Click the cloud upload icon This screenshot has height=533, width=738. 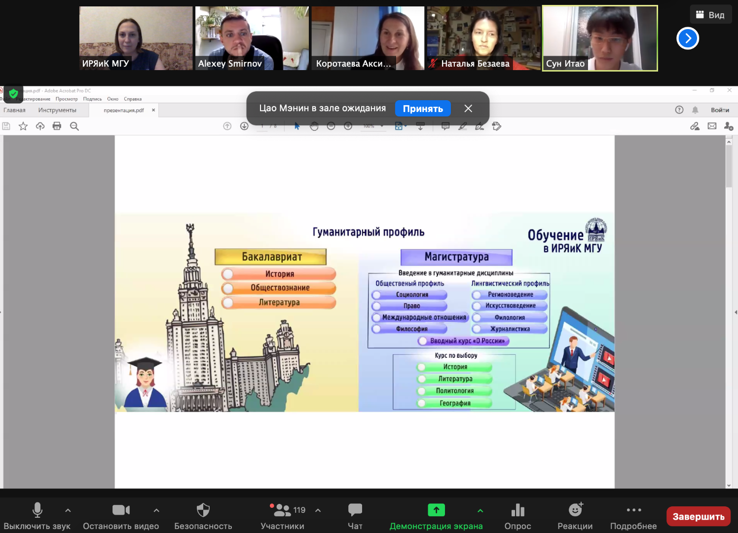tap(40, 126)
